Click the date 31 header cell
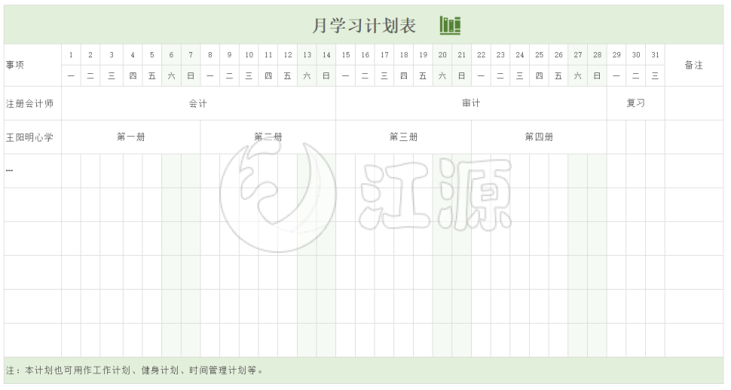 click(655, 55)
